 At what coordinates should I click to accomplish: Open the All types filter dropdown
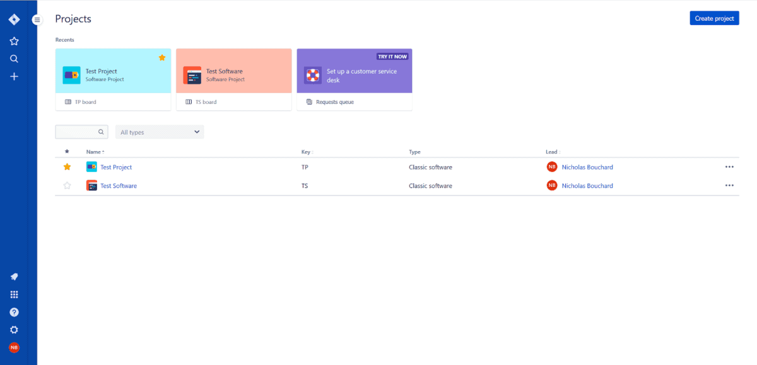coord(159,132)
